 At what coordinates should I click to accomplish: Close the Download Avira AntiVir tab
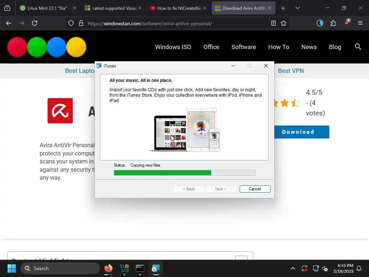(x=270, y=8)
